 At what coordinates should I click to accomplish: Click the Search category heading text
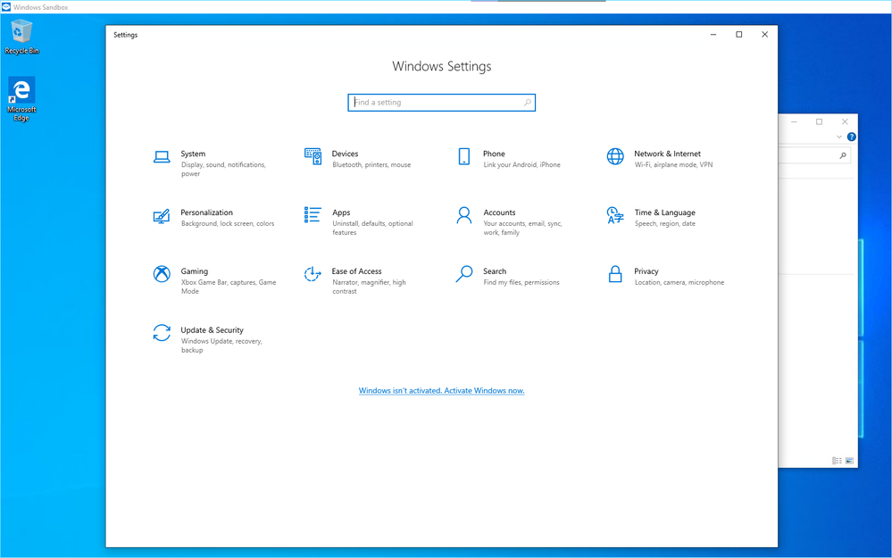pyautogui.click(x=495, y=271)
